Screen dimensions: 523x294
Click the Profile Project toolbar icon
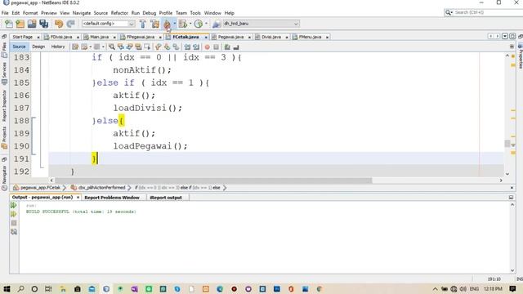coord(199,24)
